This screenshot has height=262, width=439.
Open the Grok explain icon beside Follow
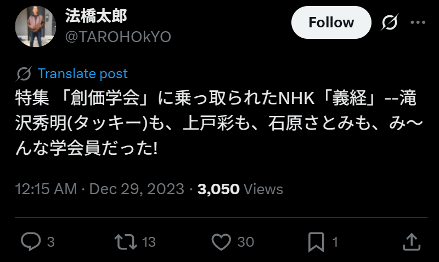[x=389, y=22]
